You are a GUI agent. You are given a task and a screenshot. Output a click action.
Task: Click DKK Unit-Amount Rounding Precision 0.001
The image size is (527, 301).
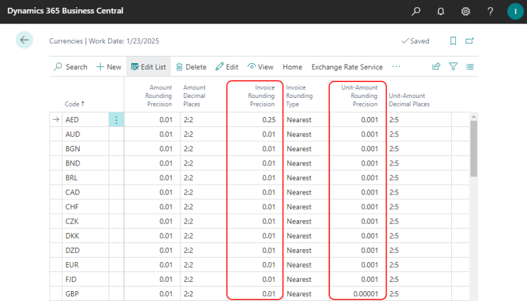(370, 236)
